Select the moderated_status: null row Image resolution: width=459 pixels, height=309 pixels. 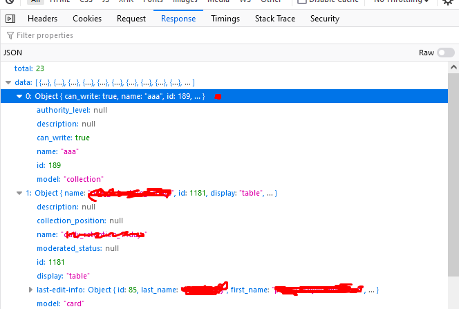point(224,248)
